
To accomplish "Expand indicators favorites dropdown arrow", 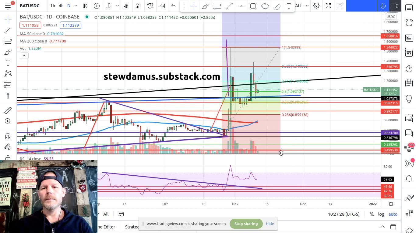I will pyautogui.click(x=117, y=6).
